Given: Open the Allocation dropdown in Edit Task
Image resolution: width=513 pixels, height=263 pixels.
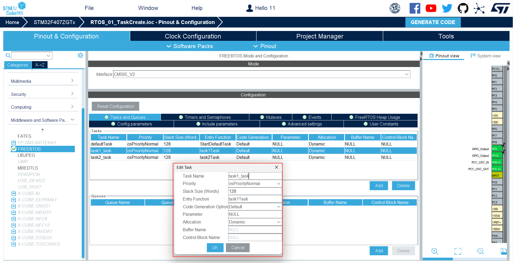Looking at the screenshot, I should pyautogui.click(x=279, y=222).
